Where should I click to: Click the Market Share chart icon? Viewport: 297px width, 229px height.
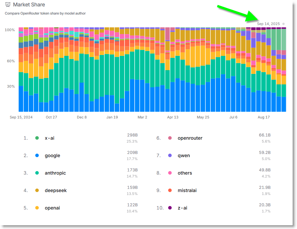8,5
